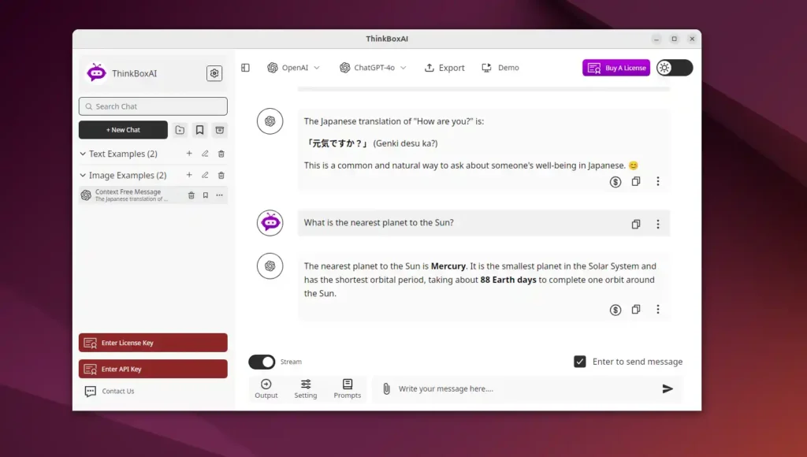The image size is (807, 457).
Task: Click the Buy A License button
Action: pyautogui.click(x=615, y=68)
